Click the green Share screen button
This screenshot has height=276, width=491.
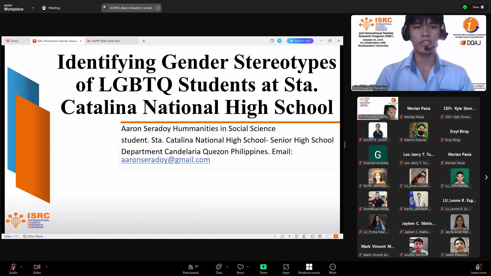[x=263, y=269]
